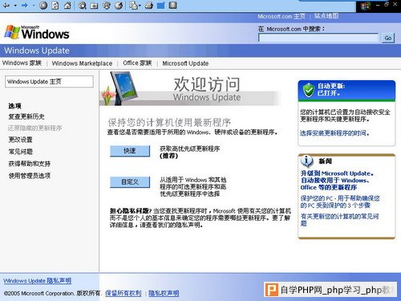Open the 选择安装更新程序的时间 link

334,133
